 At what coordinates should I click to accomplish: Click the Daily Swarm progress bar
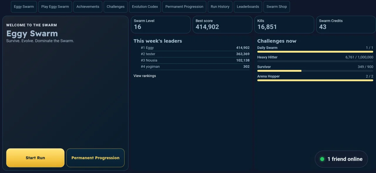[315, 52]
